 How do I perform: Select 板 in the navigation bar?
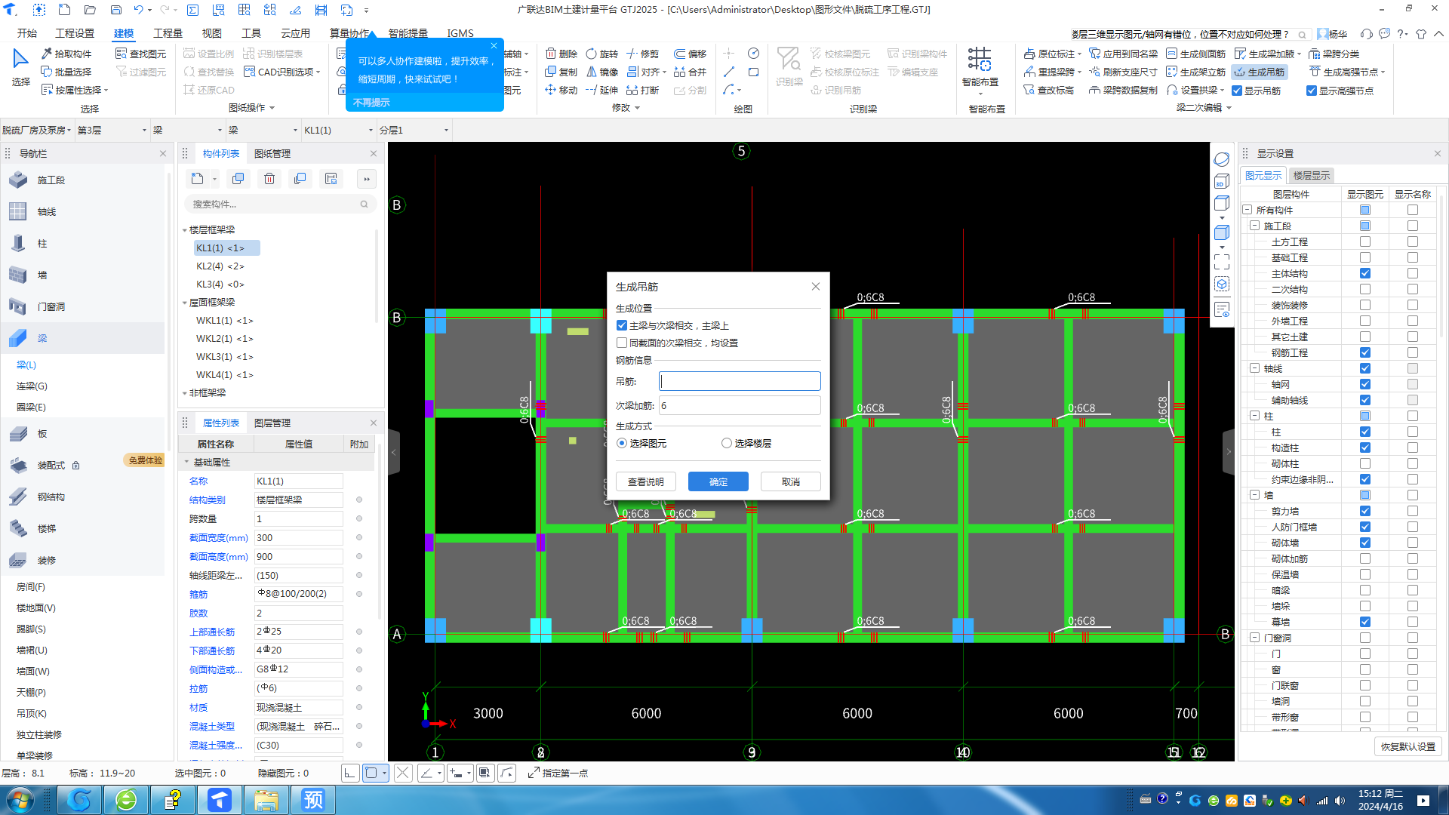[83, 433]
